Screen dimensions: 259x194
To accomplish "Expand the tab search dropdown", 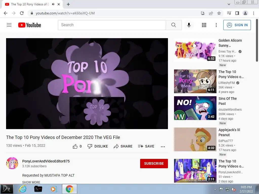I will [229, 4].
